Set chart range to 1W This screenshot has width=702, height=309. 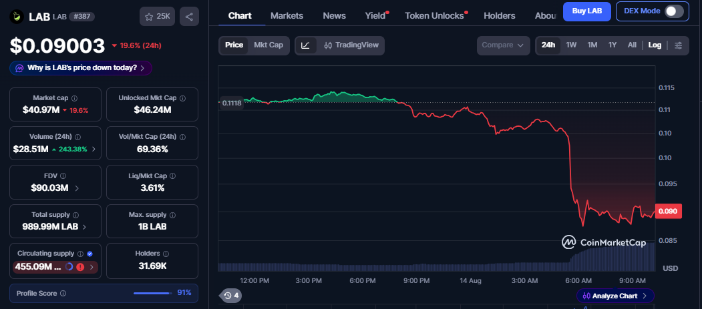click(571, 45)
